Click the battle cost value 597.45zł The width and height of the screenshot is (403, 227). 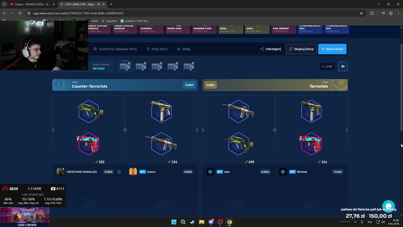click(x=99, y=69)
